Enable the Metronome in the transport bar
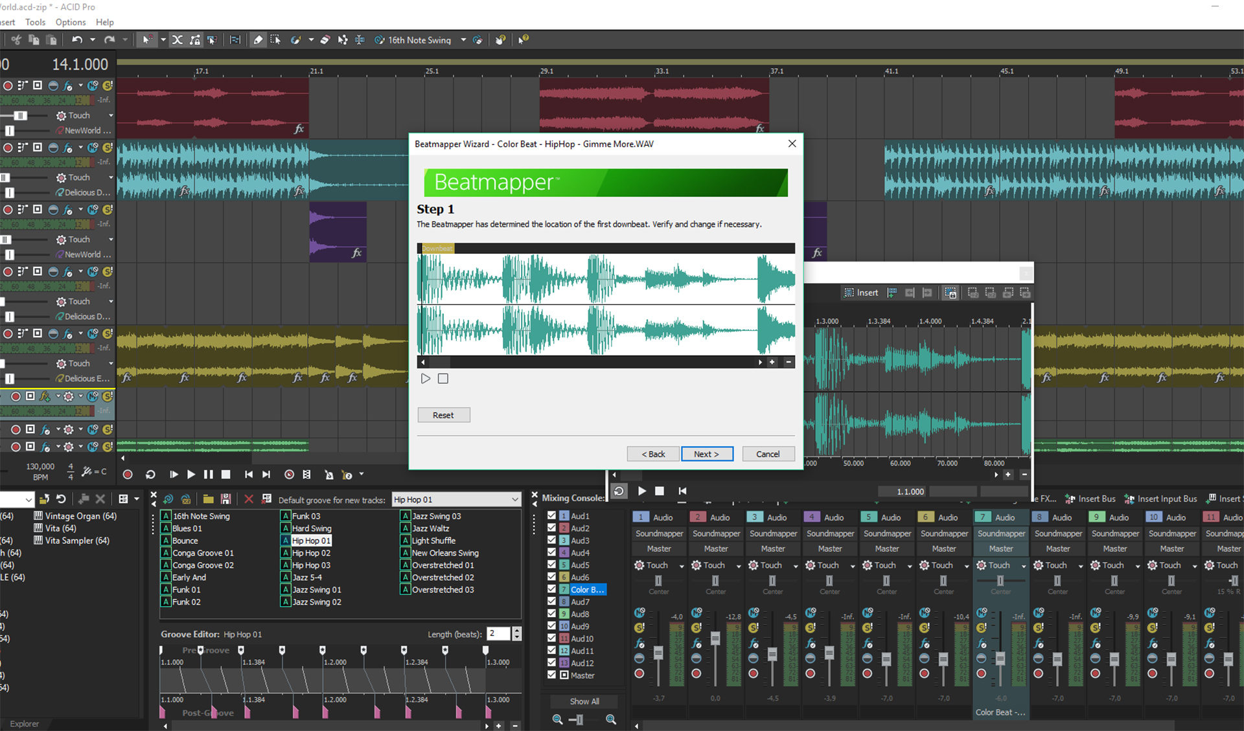 click(x=329, y=474)
